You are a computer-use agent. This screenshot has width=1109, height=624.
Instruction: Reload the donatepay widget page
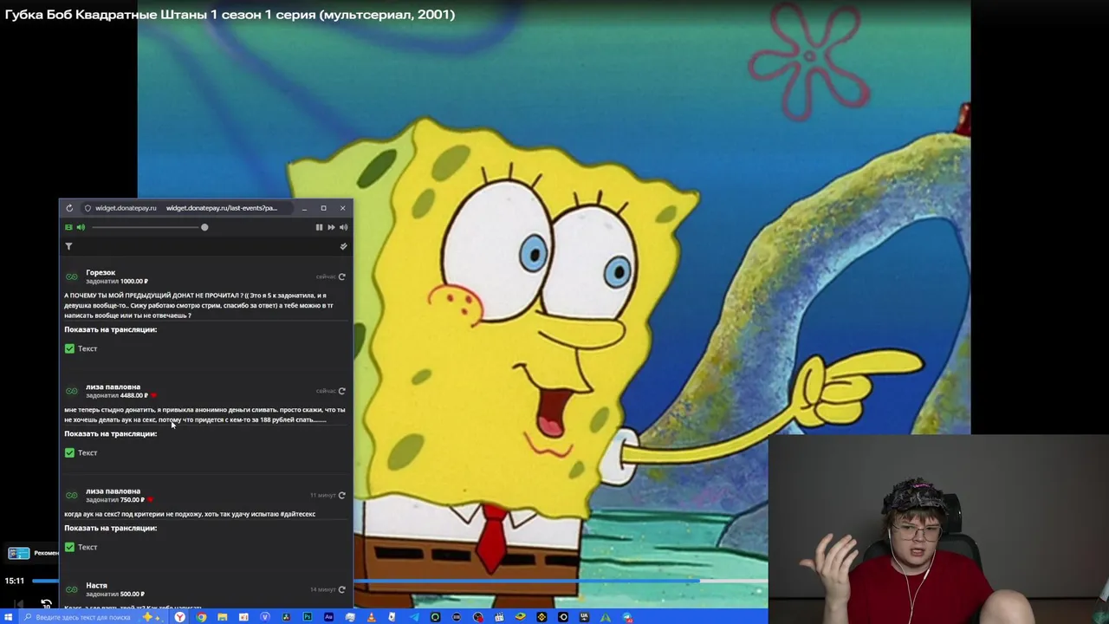[69, 208]
